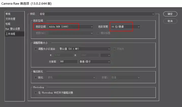
Task: Open the disabled 意图 dropdown
Action: point(71,33)
